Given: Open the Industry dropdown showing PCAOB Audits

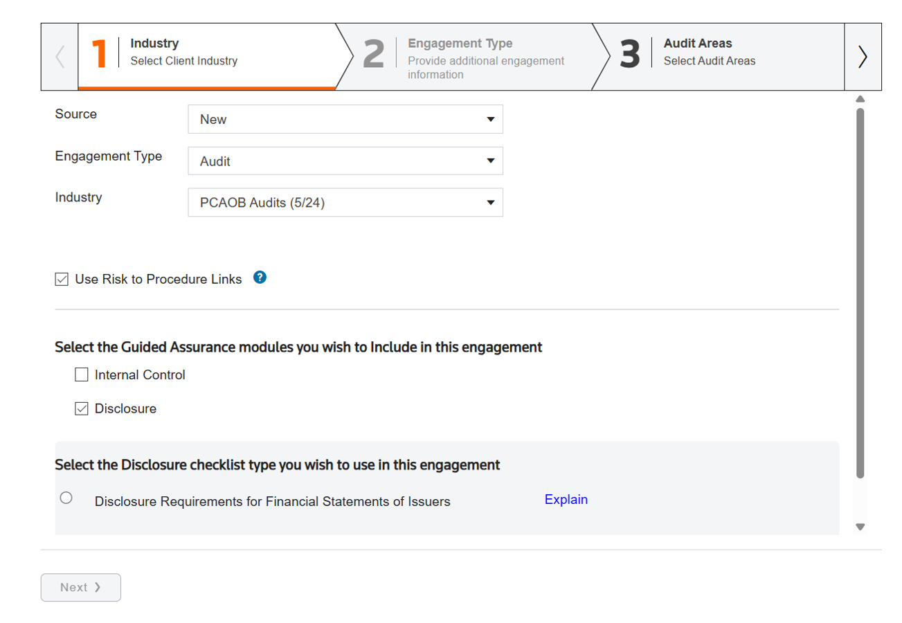Looking at the screenshot, I should pos(345,202).
